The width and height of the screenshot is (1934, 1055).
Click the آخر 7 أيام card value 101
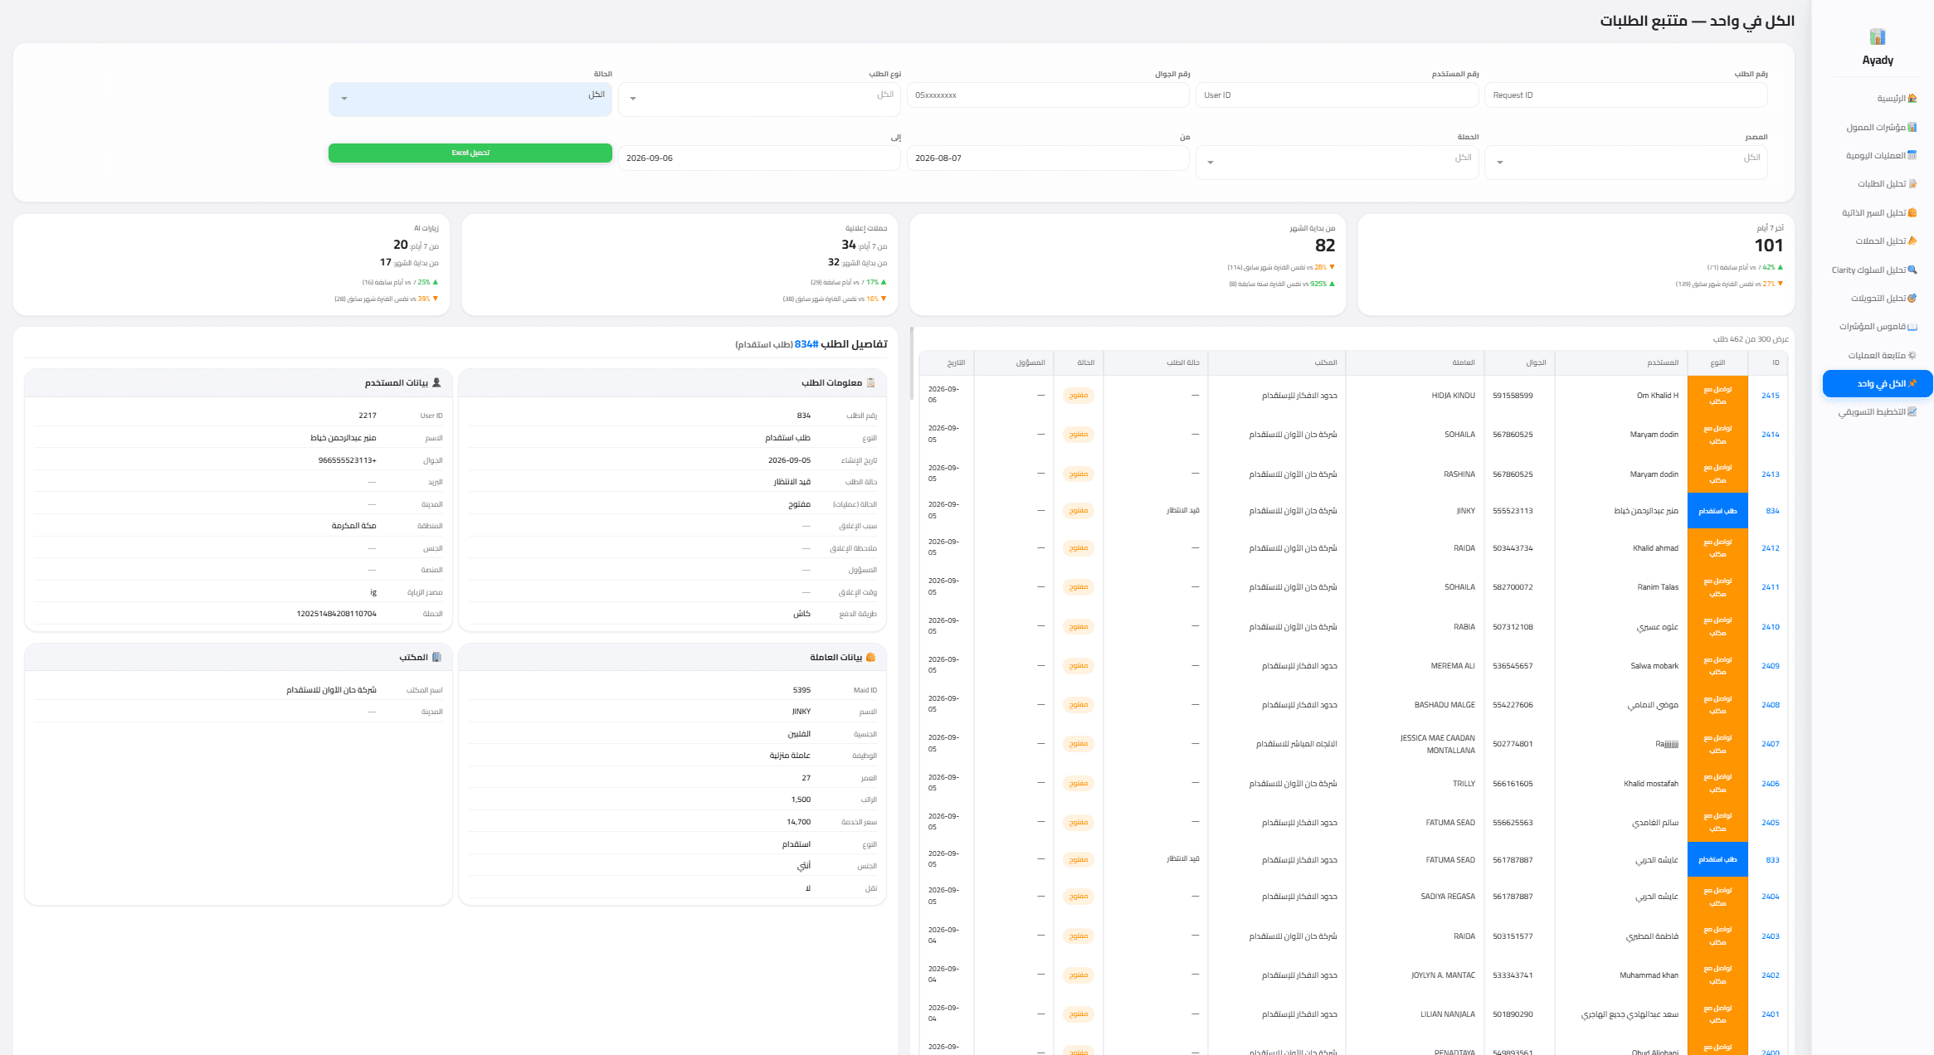point(1768,246)
